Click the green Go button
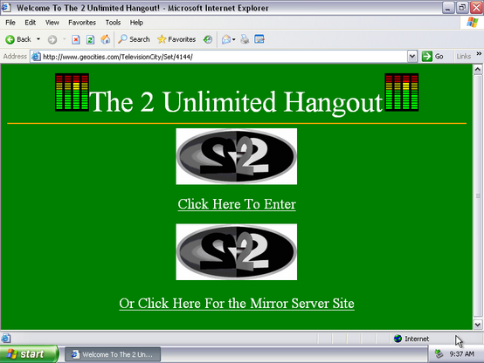 432,57
